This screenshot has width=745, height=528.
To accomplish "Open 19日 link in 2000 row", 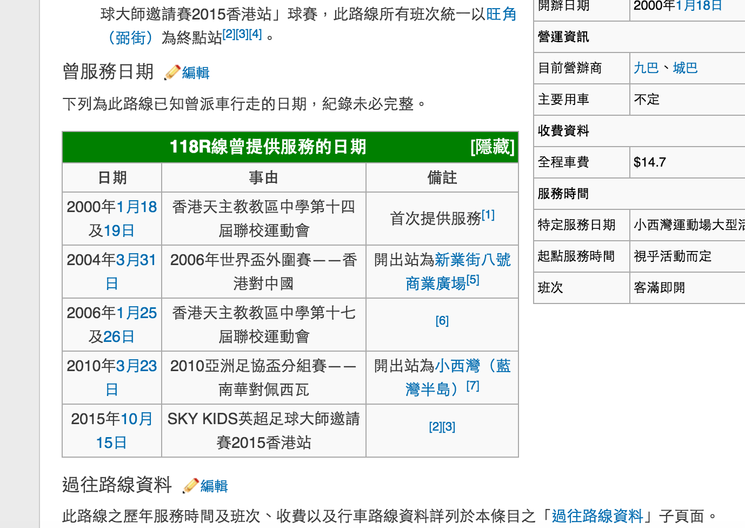I will pyautogui.click(x=118, y=230).
